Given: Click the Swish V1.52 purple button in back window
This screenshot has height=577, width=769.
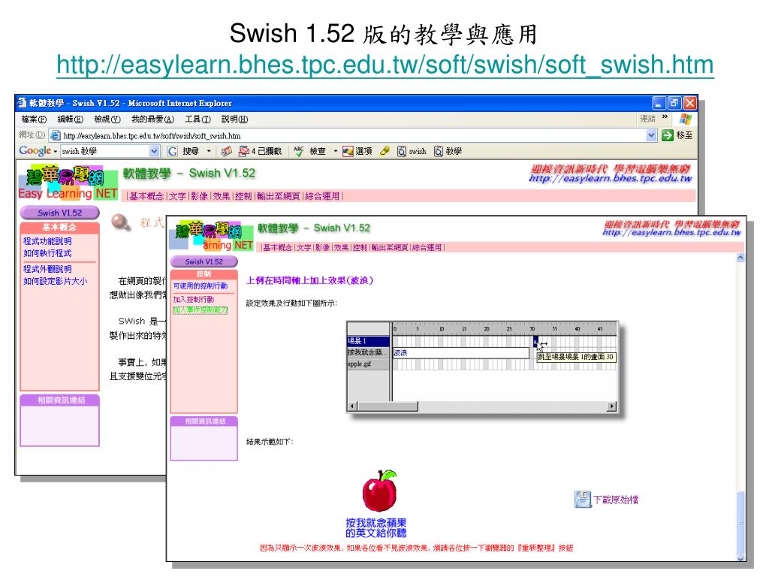Looking at the screenshot, I should [60, 213].
